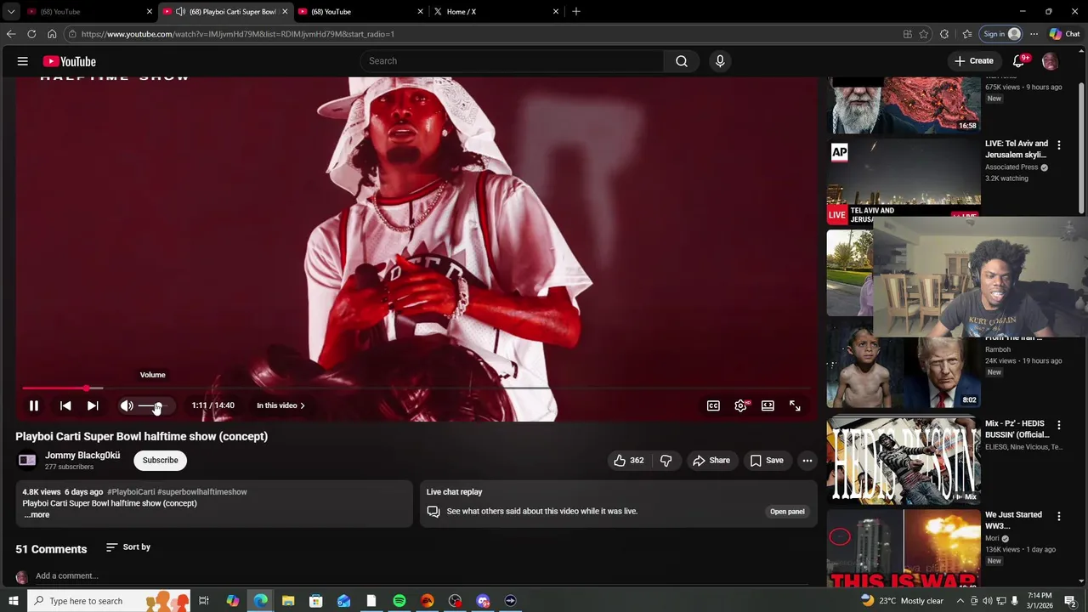Open Microsoft Store from the taskbar
This screenshot has height=612, width=1088.
[x=315, y=601]
